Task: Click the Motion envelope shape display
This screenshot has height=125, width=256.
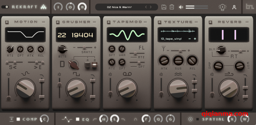Action: (25, 35)
